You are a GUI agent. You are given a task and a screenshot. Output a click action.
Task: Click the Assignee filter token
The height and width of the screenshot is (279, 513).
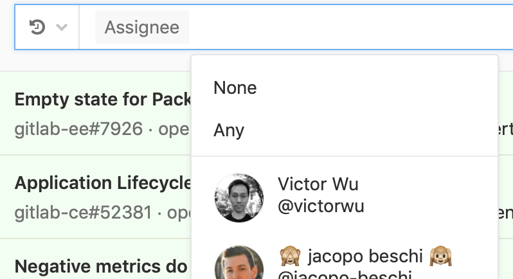tap(142, 28)
